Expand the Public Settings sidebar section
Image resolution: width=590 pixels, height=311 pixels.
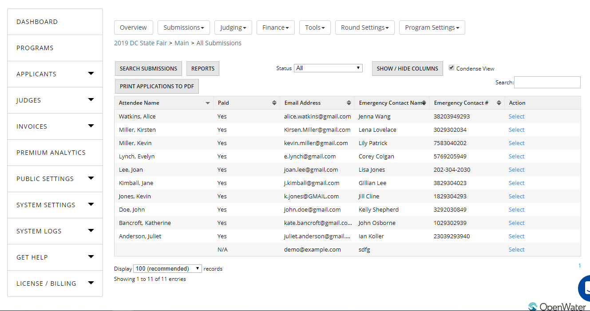tap(91, 178)
